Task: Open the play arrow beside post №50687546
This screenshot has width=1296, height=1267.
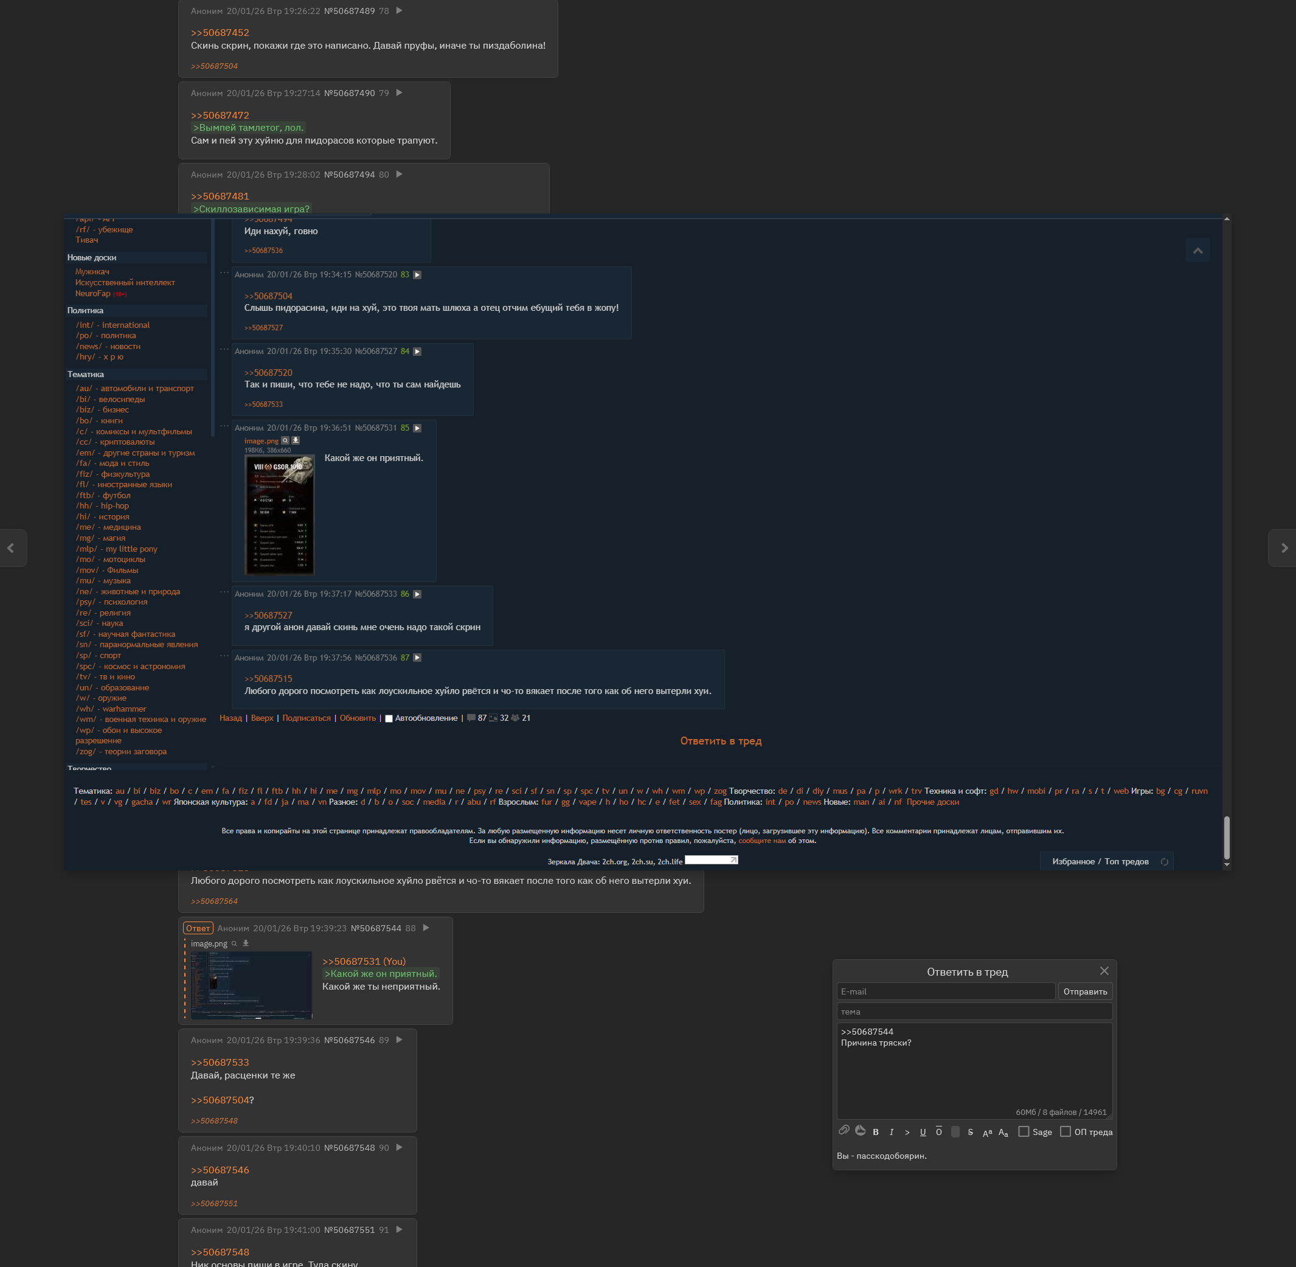Action: coord(399,1040)
